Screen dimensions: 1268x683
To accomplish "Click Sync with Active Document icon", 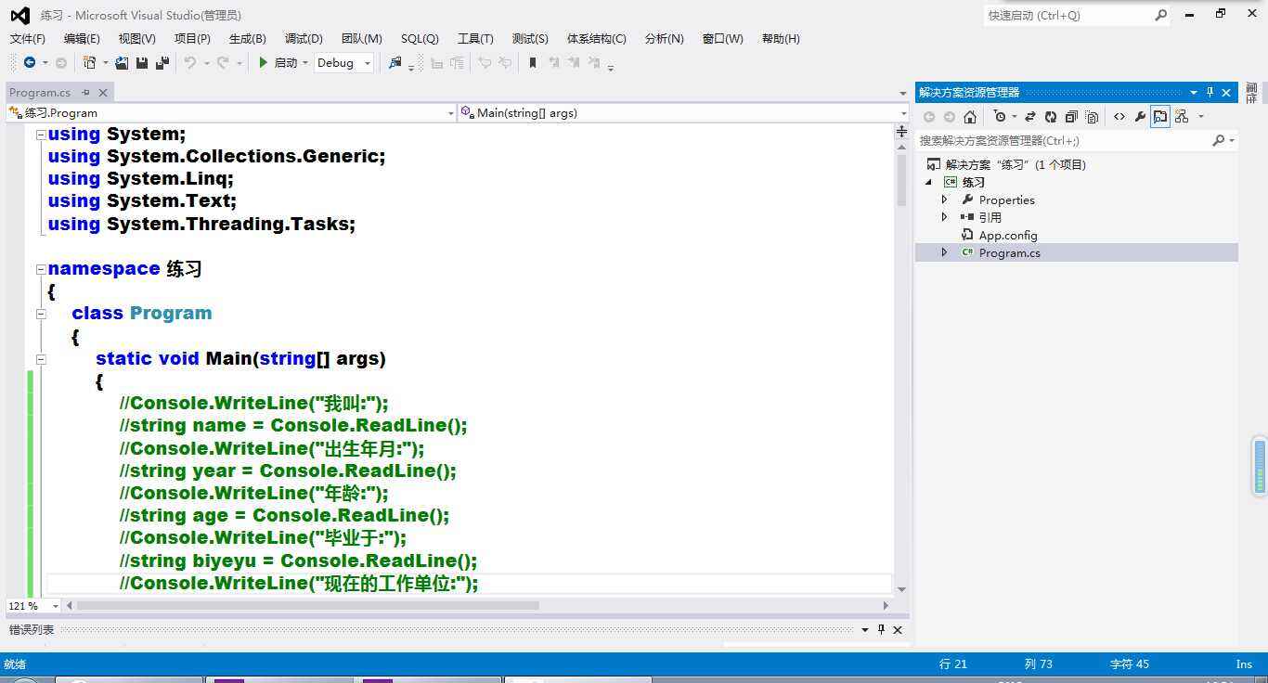I will [x=1030, y=117].
